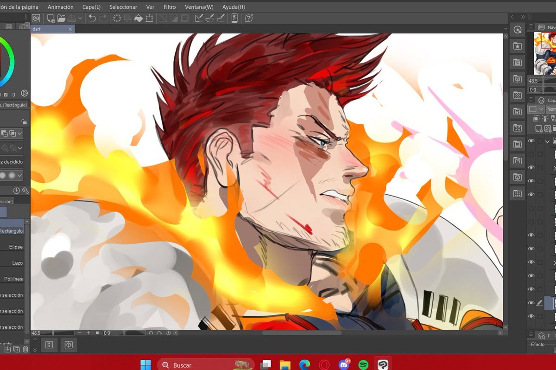Click the trash icon under tool panel
556x370 pixels.
(x=25, y=349)
